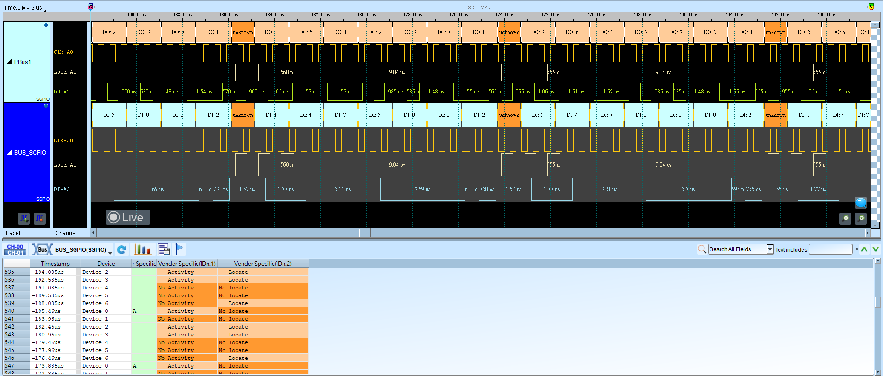
Task: Open the statistics bar chart icon
Action: coord(142,249)
